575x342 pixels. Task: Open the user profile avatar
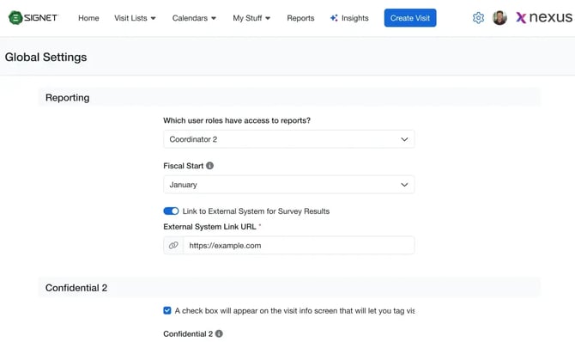pyautogui.click(x=499, y=18)
